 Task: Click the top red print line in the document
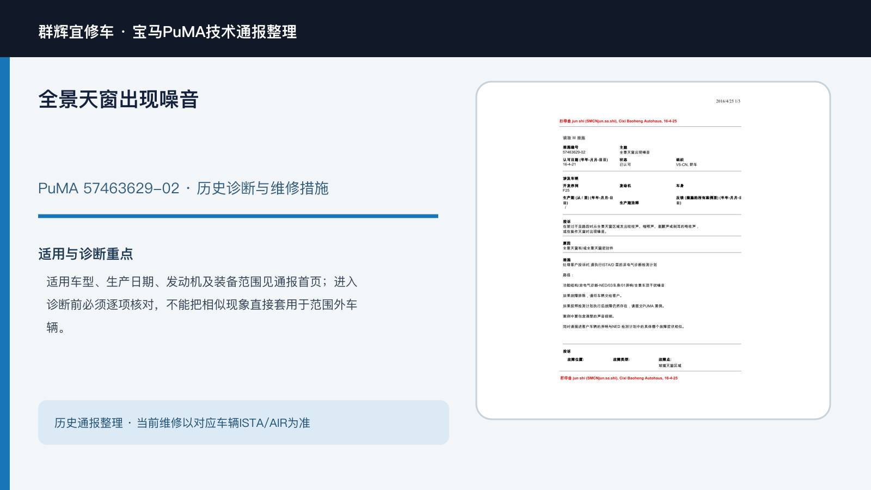[x=618, y=121]
